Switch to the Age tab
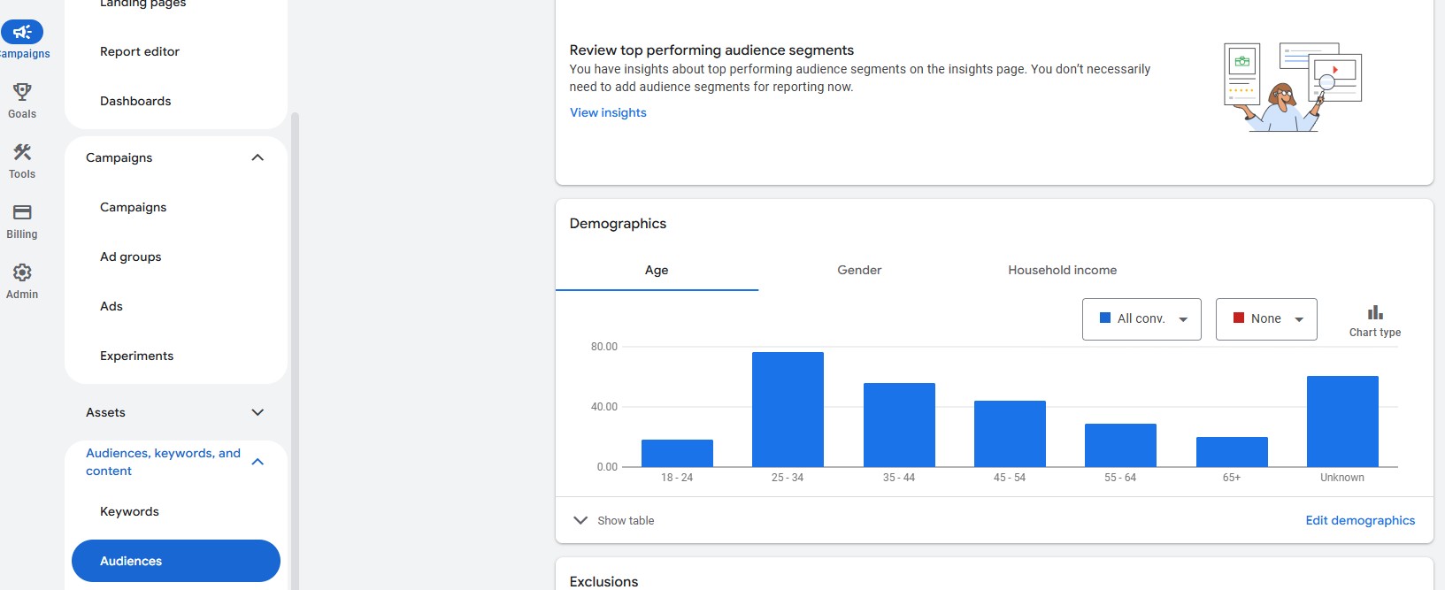Image resolution: width=1445 pixels, height=590 pixels. point(657,270)
